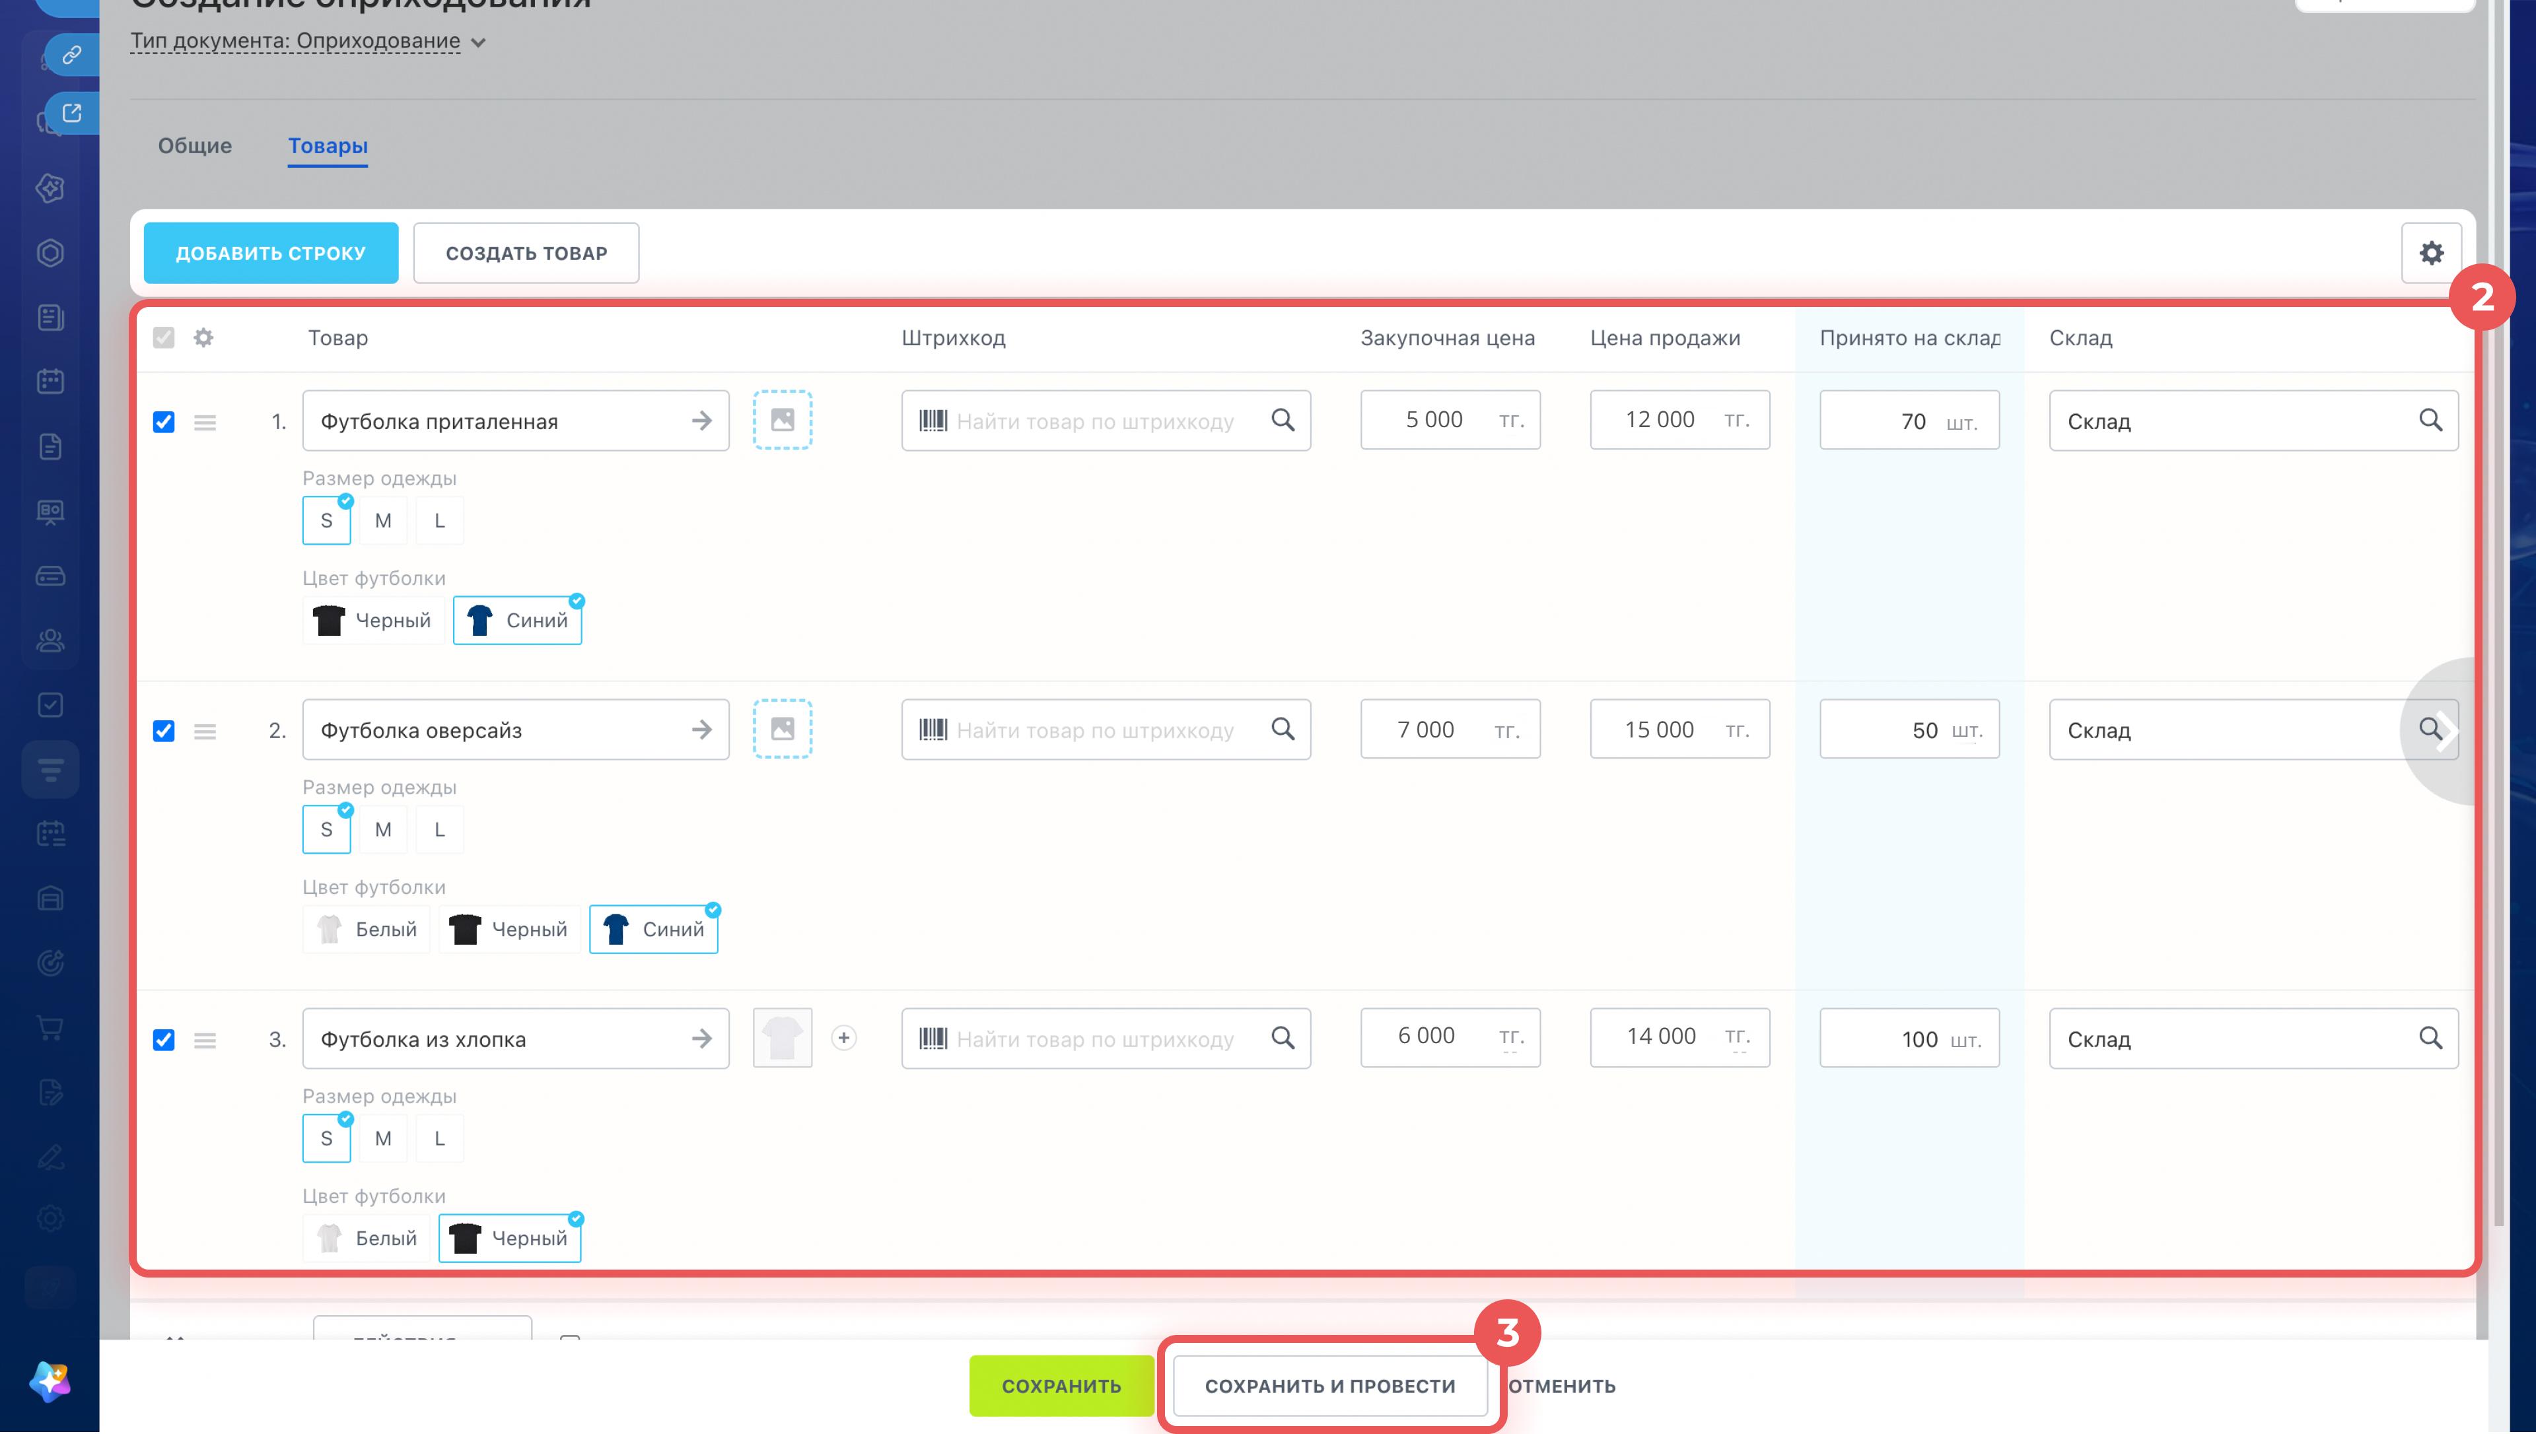Toggle the checkbox for Футболка оверсайз row

[x=164, y=731]
